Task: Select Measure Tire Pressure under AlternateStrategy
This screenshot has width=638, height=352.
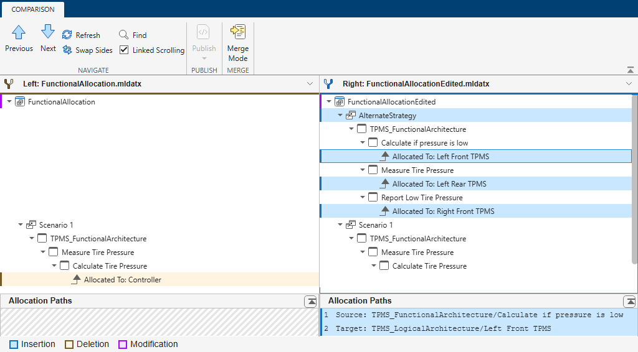Action: (x=476, y=170)
